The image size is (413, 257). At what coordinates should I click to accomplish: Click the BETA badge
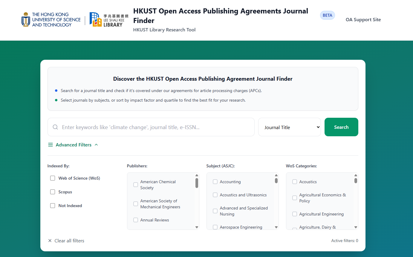pyautogui.click(x=327, y=16)
